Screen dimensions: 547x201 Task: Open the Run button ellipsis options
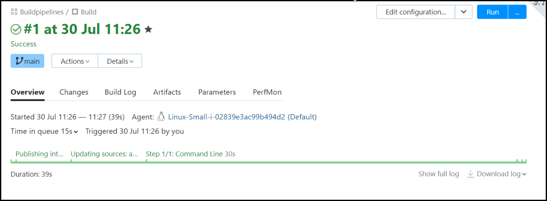517,12
